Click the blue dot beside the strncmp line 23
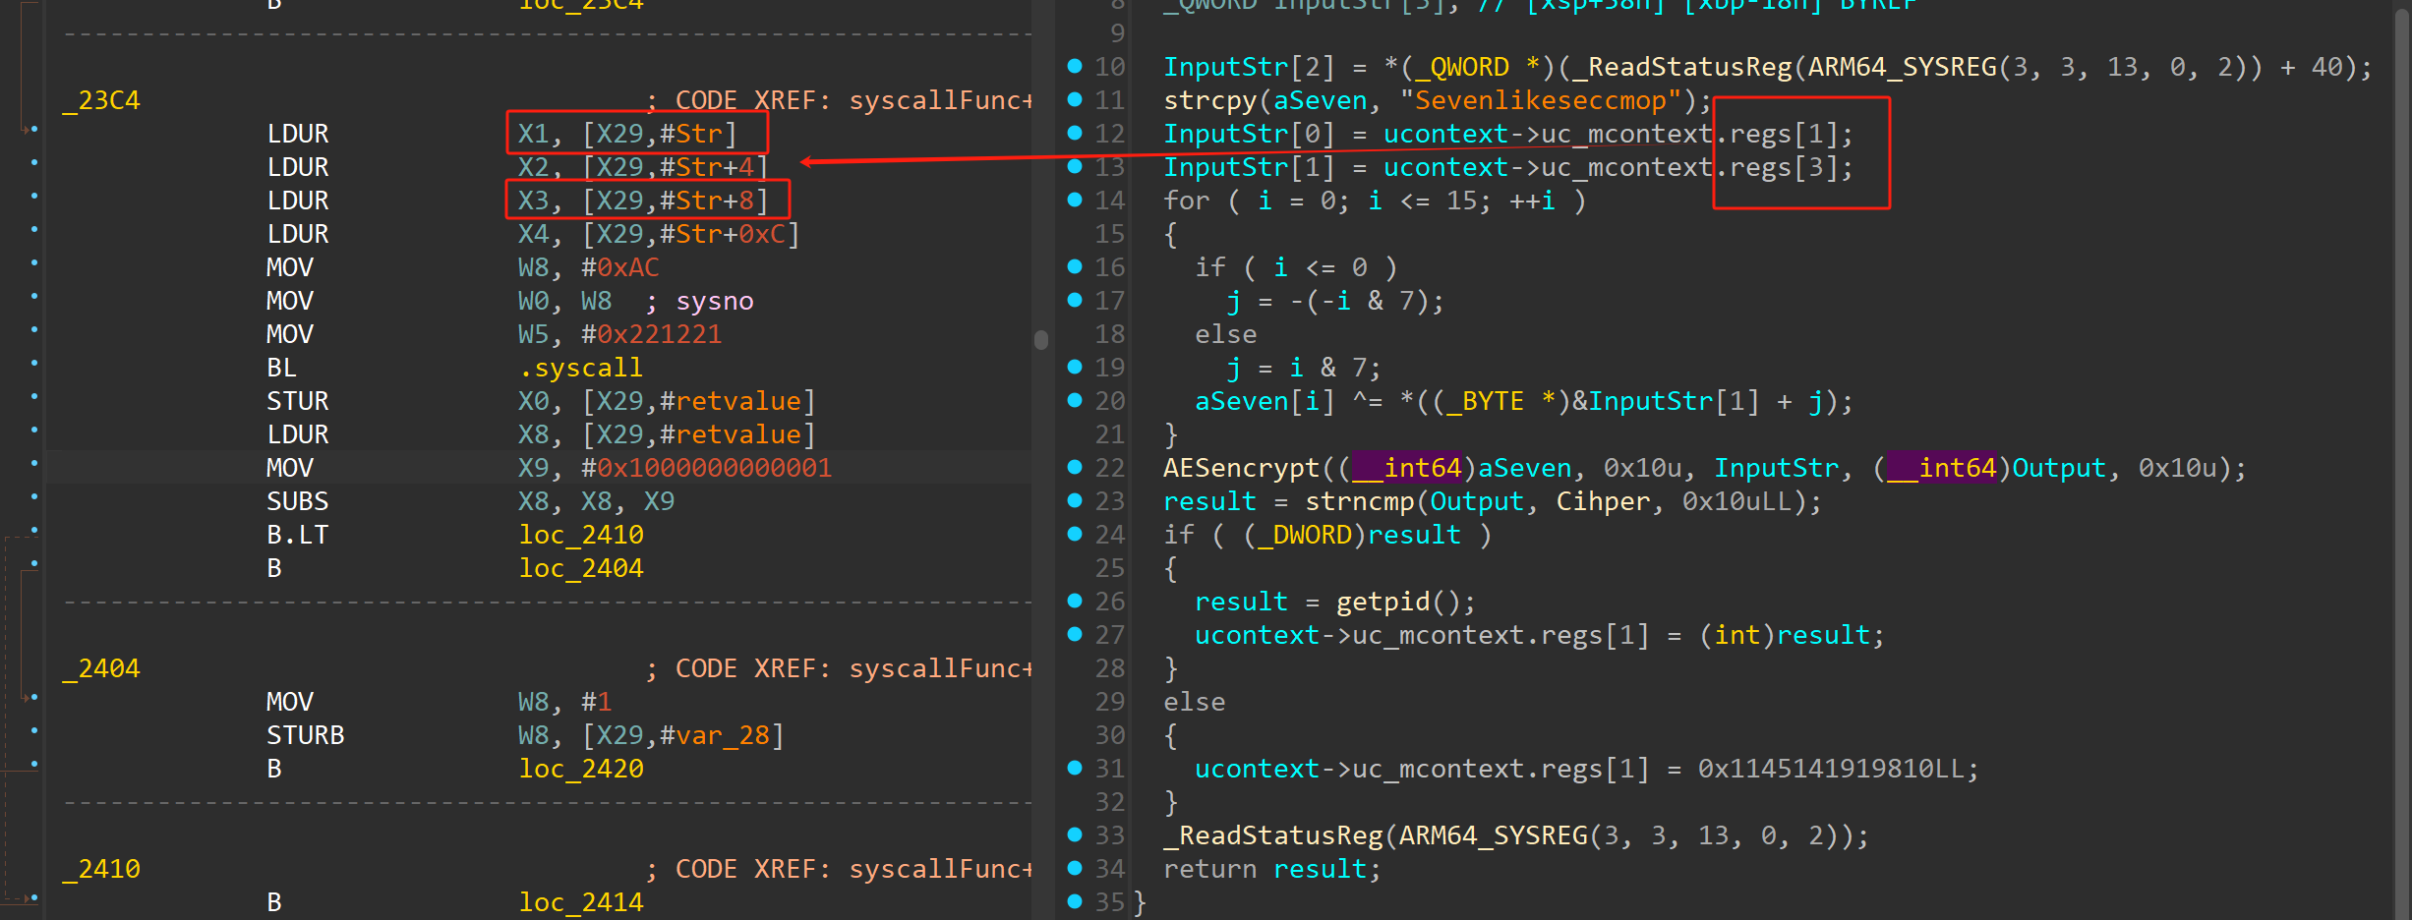 [1074, 500]
